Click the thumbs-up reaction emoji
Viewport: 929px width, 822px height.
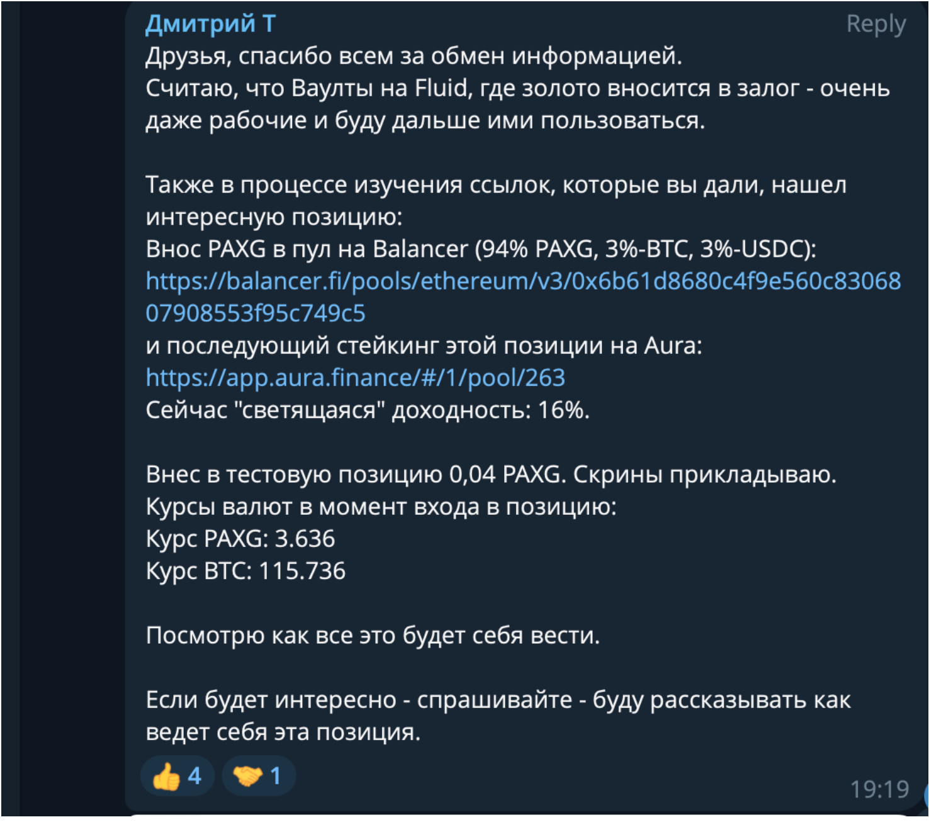[167, 776]
